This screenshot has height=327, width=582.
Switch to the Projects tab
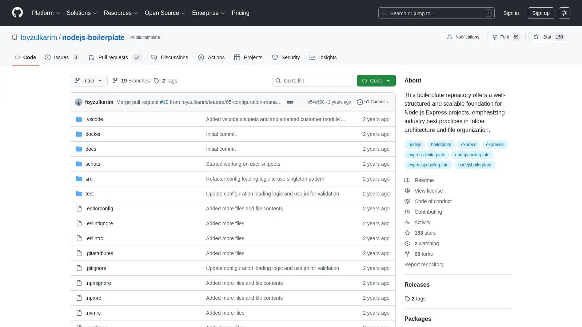point(248,57)
